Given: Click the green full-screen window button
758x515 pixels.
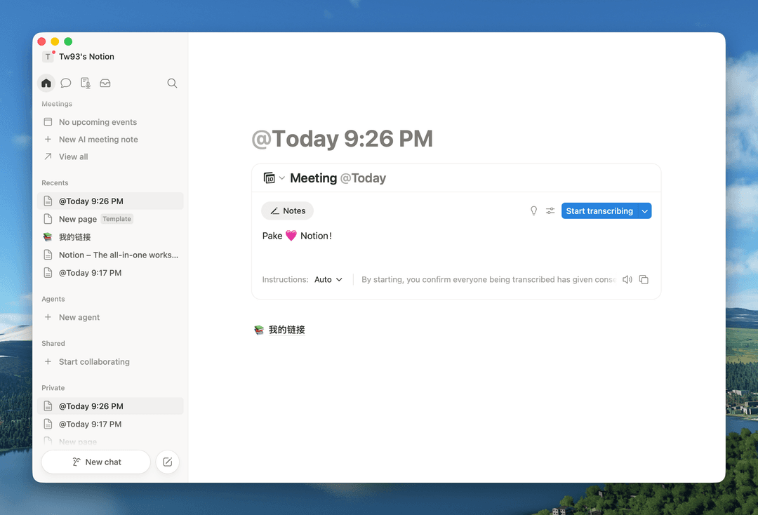Looking at the screenshot, I should (68, 41).
